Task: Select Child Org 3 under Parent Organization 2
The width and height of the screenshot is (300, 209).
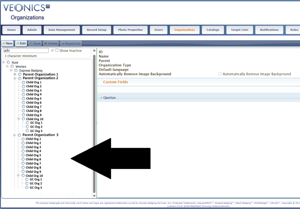Action: coord(24,91)
